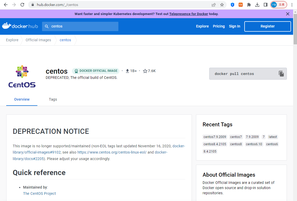The image size is (297, 201).
Task: Copy the docker pull centos command
Action: (281, 74)
